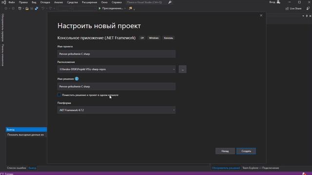Screen dimensions: 312x175
Task: Click the Готово status bar text
Action: coord(9,174)
